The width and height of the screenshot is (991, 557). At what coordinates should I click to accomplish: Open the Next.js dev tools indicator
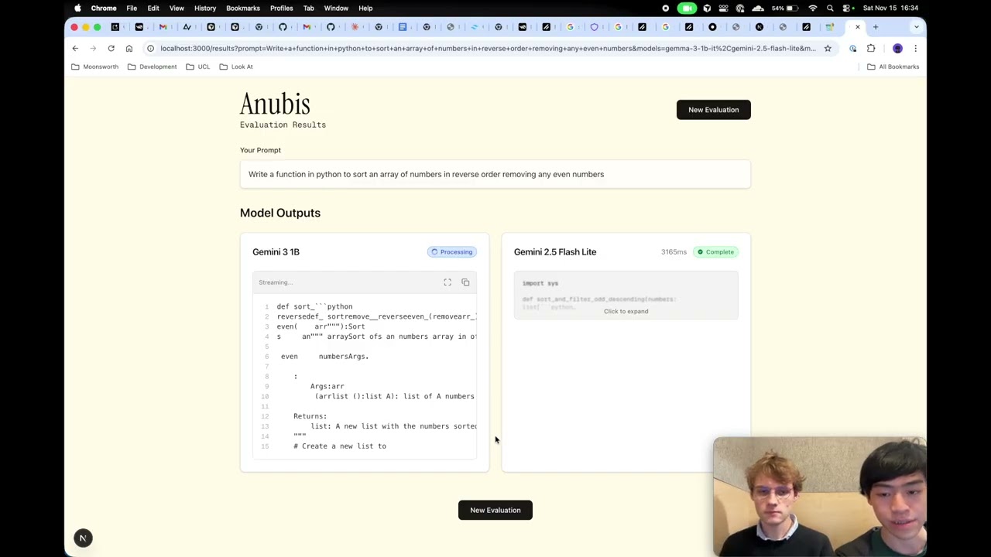tap(83, 538)
